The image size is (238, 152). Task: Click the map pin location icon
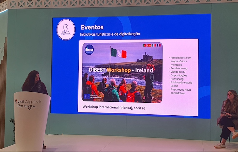pyautogui.click(x=66, y=30)
